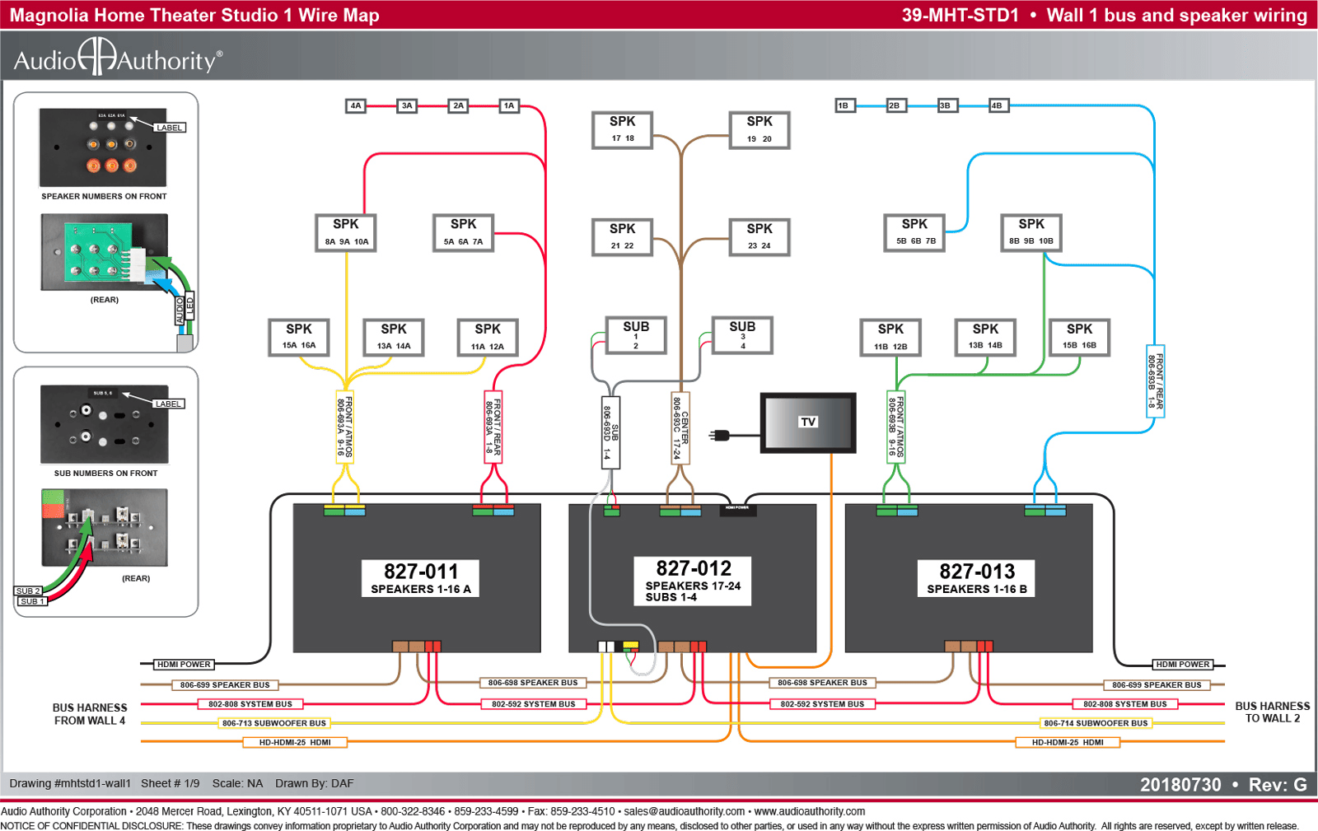Click the TV power plug icon
Viewport: 1318px width, 831px height.
(720, 435)
